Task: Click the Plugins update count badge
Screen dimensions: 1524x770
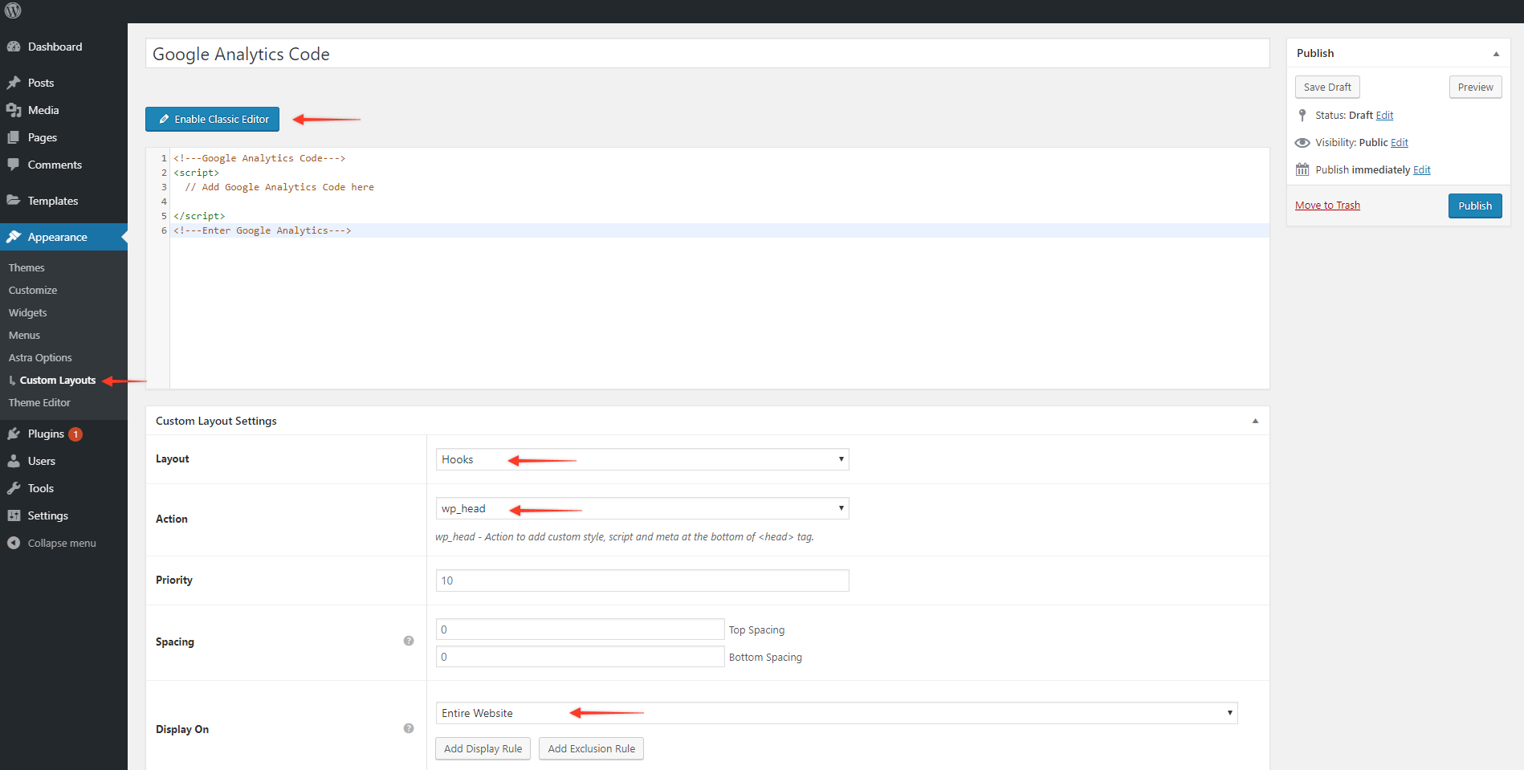Action: point(75,434)
